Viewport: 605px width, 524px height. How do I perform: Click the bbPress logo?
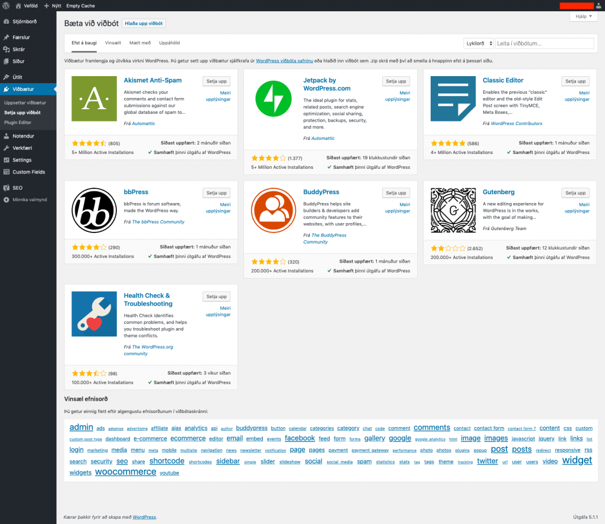[x=94, y=210]
